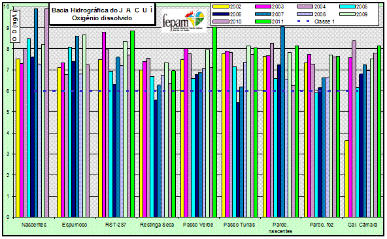Click the 'Espumoso' category label
This screenshot has width=387, height=239.
click(x=75, y=225)
